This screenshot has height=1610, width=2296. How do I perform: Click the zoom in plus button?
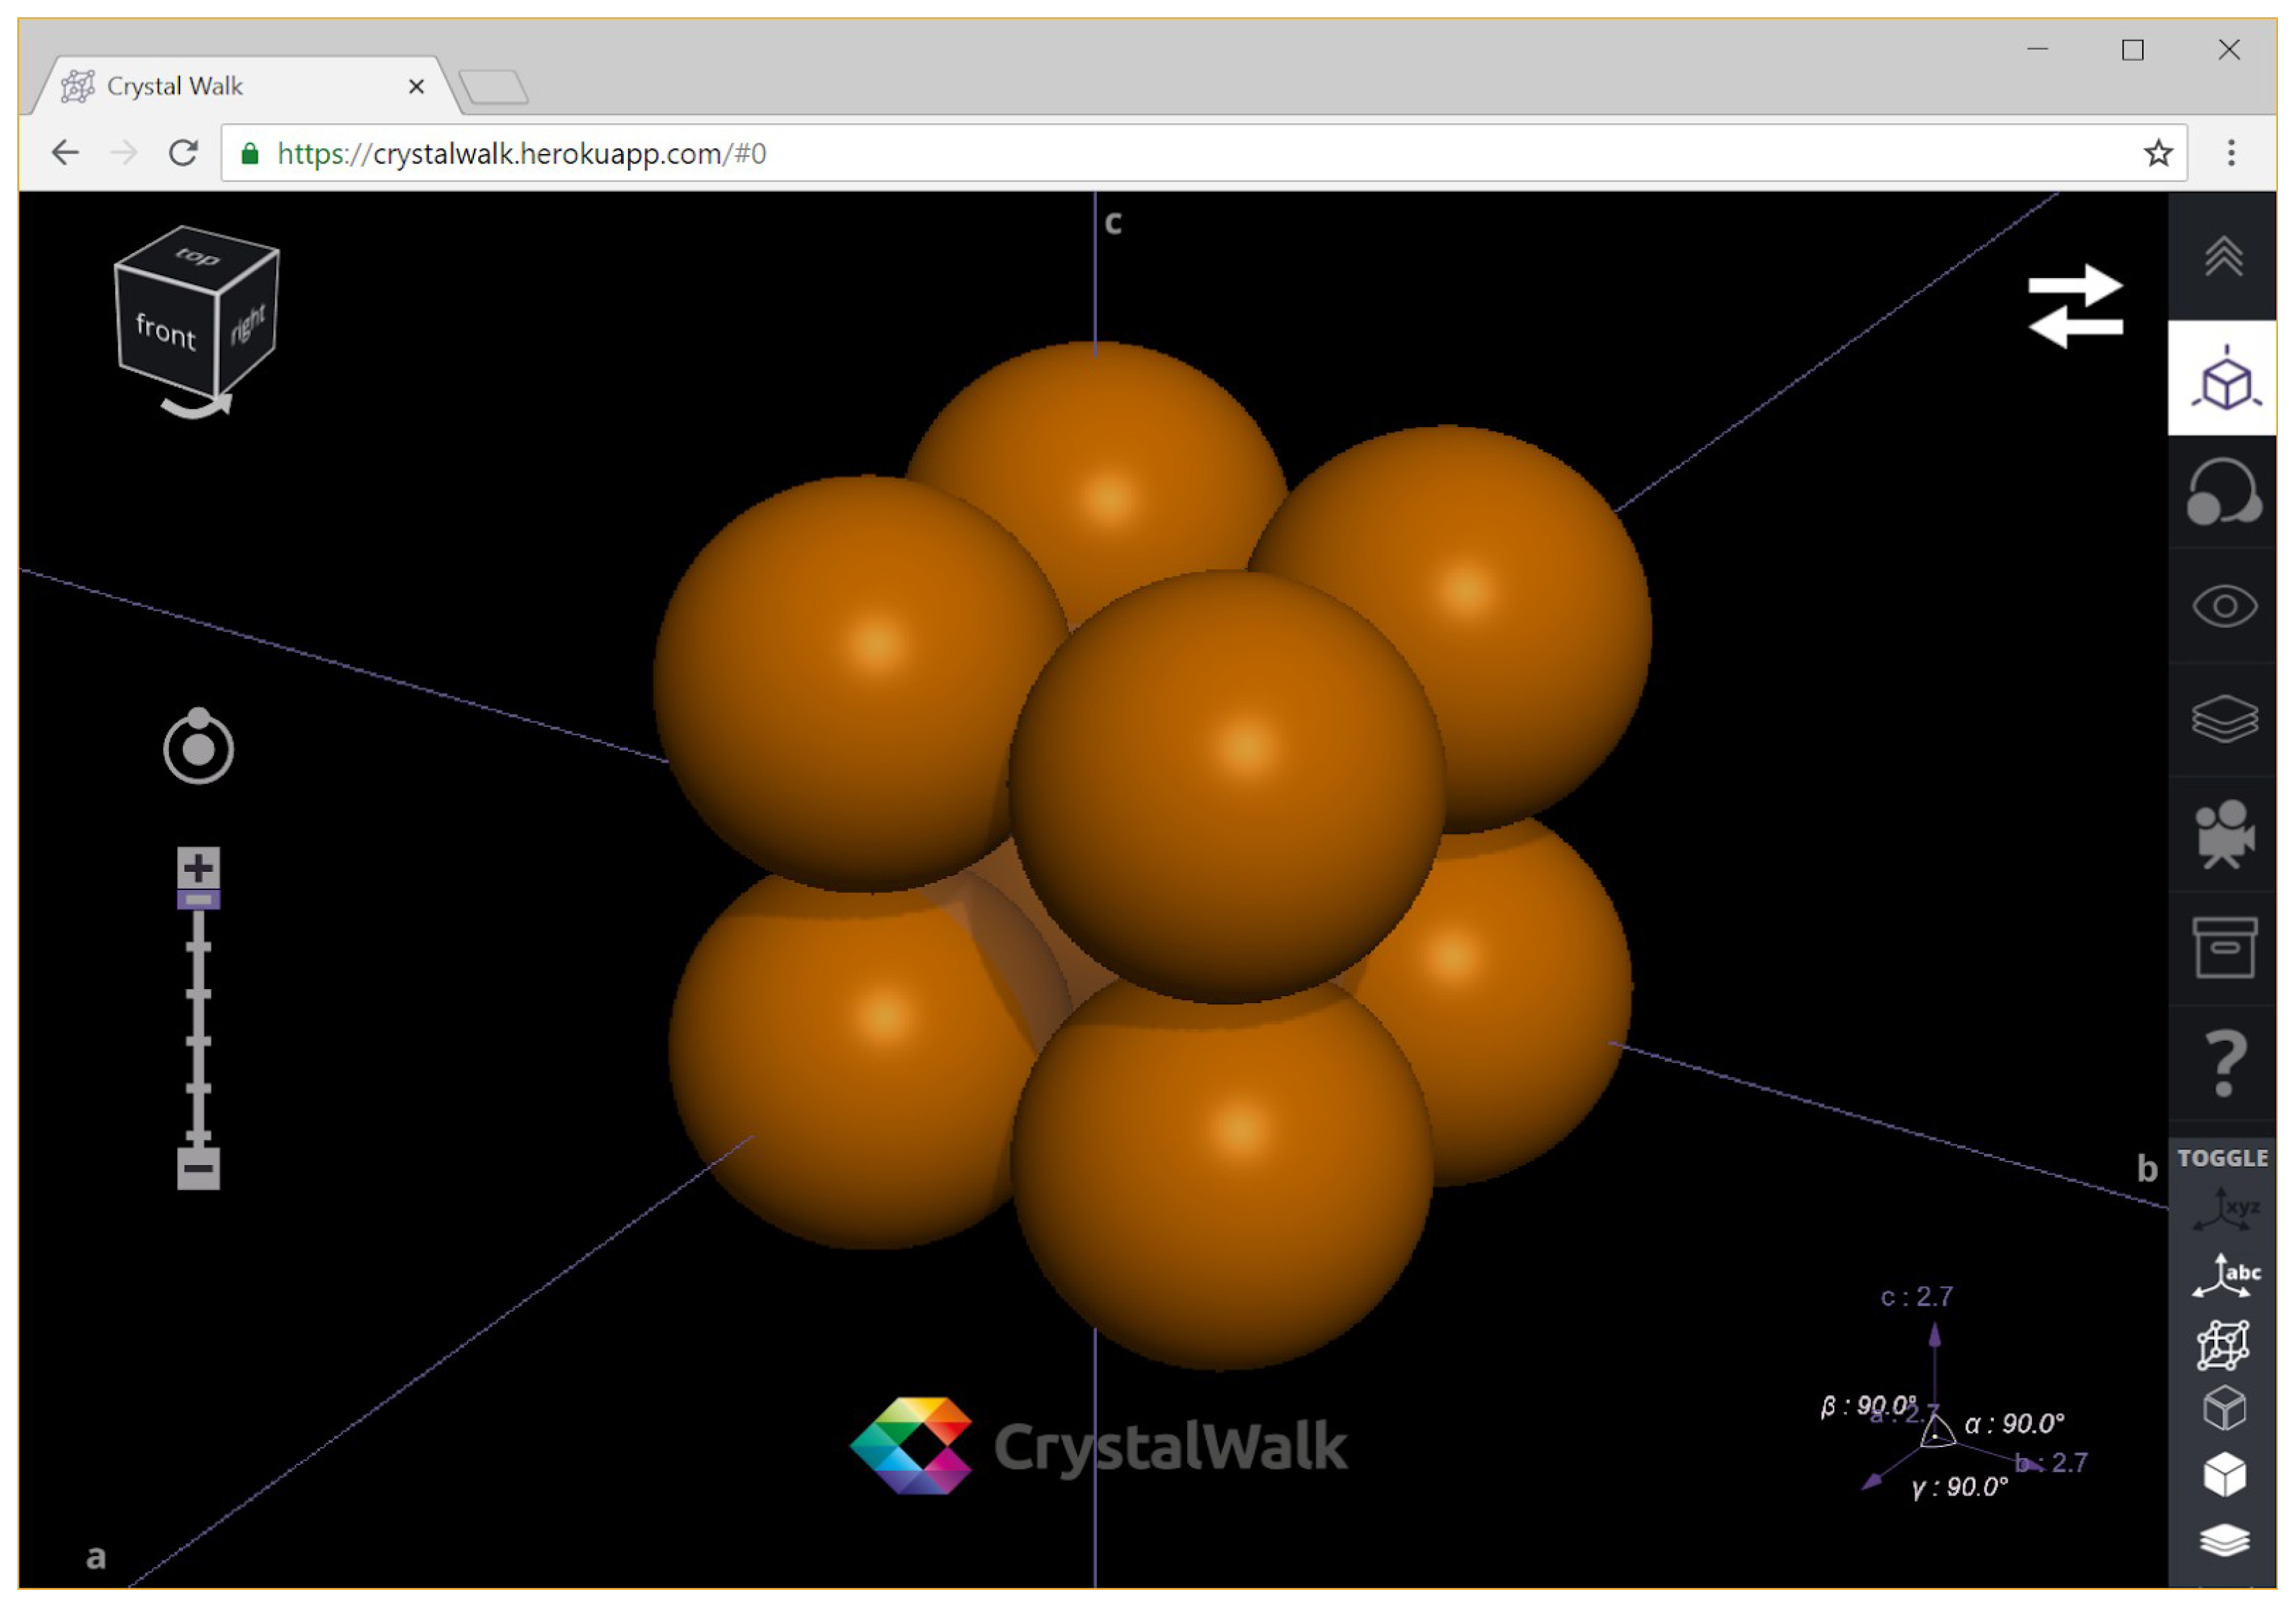[x=198, y=867]
